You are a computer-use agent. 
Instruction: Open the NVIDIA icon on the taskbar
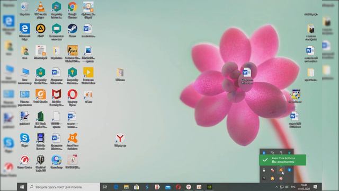(x=209, y=187)
